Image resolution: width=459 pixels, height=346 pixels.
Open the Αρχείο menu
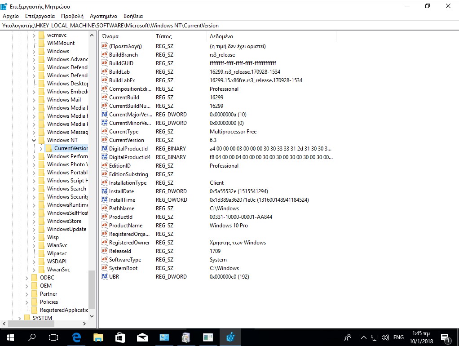pyautogui.click(x=11, y=16)
